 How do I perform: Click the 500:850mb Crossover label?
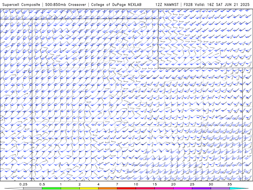[x=66, y=4]
